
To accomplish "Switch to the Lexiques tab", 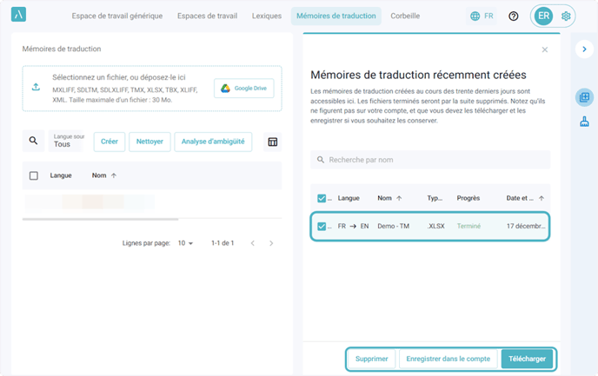I will (x=266, y=16).
